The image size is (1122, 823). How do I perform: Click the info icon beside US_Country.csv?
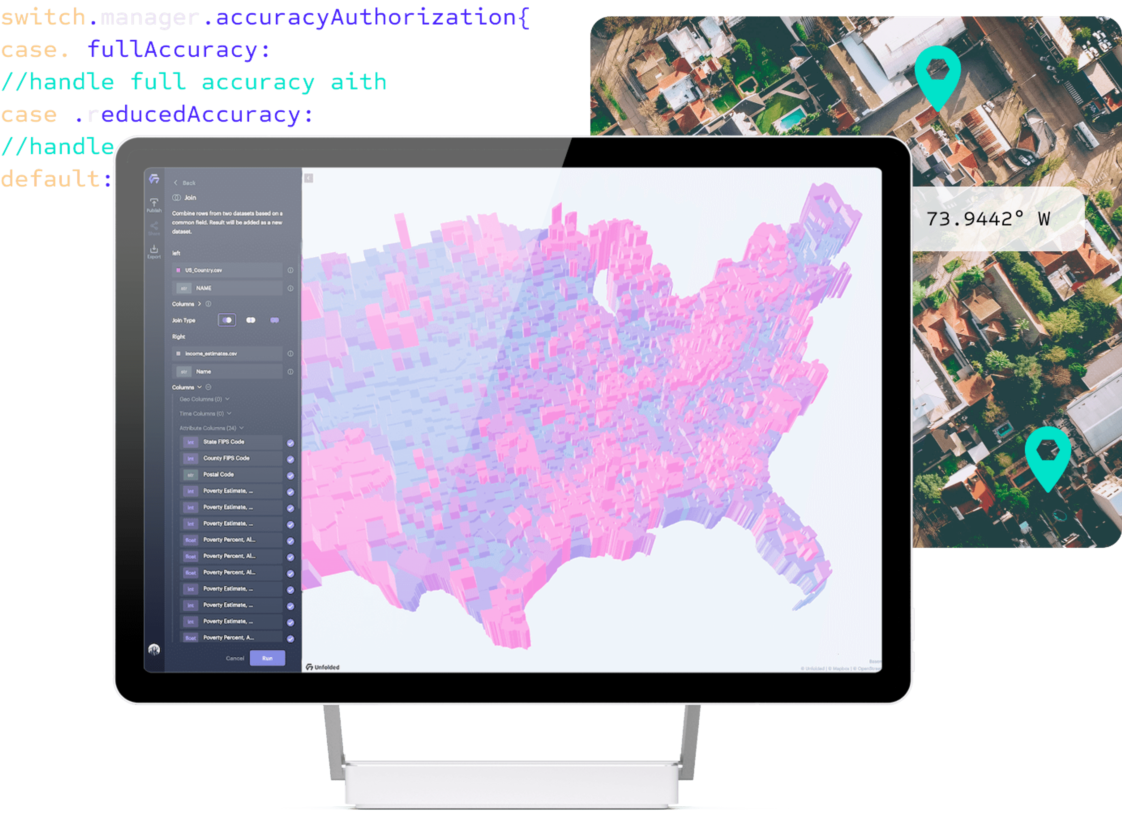291,270
